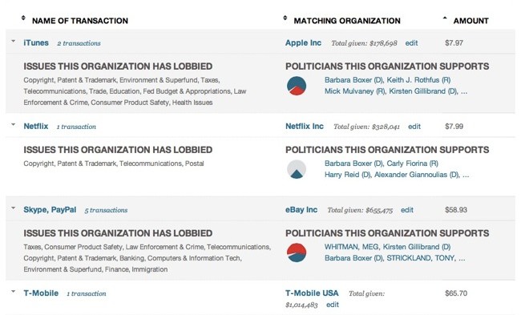Open Kirsten Gillibrand (D) under eBay Inc

417,247
